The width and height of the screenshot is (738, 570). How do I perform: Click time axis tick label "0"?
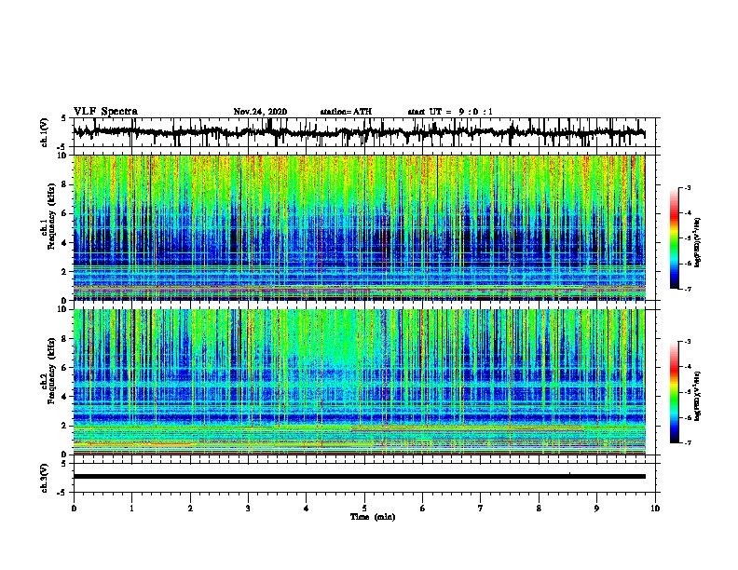tap(74, 509)
